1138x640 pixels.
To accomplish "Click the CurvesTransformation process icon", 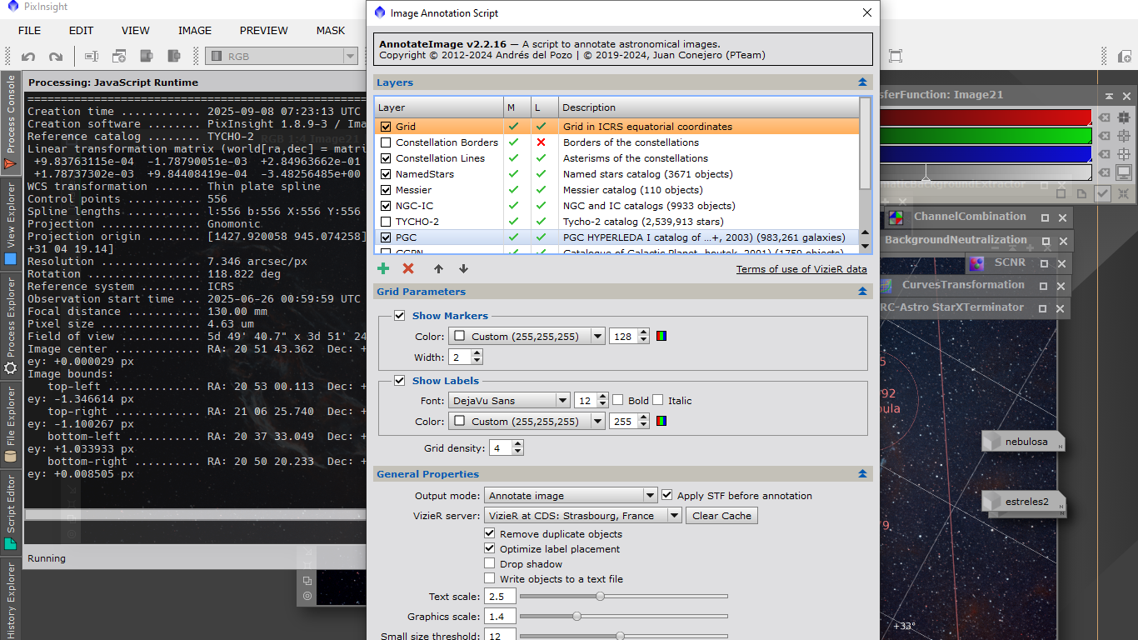I will point(886,286).
